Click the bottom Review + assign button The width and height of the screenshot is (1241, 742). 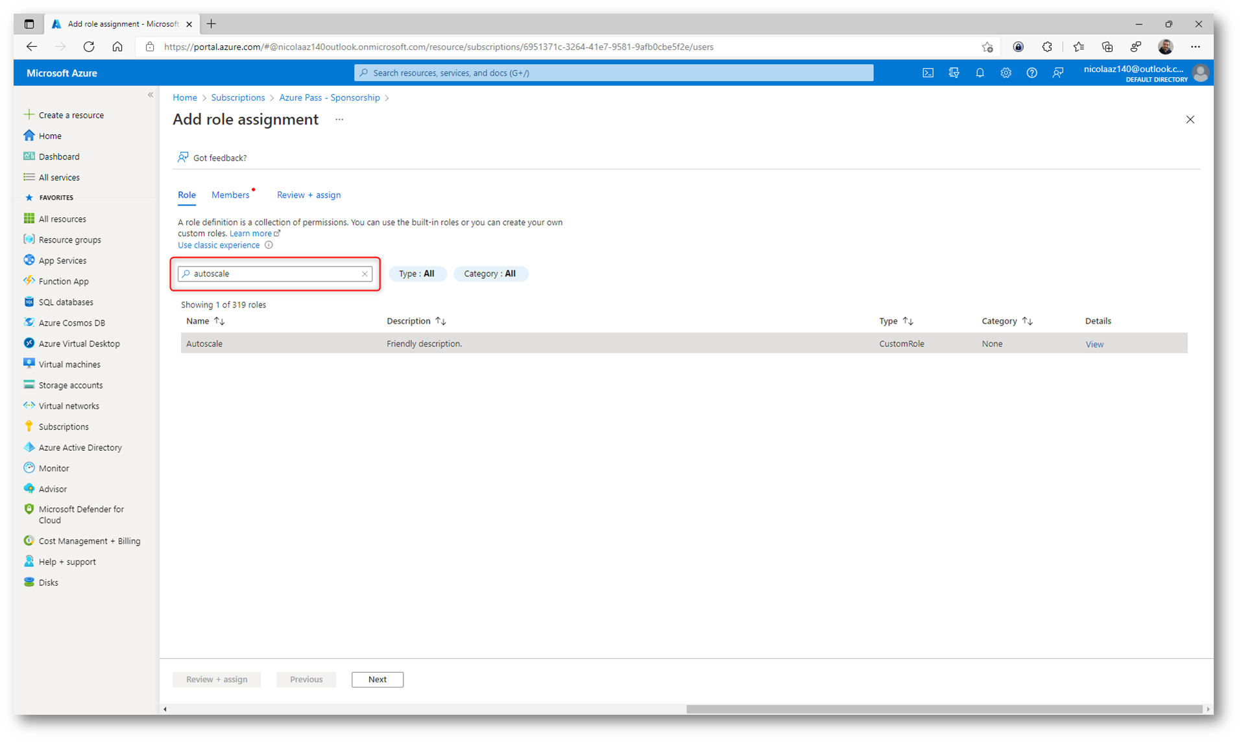pos(217,679)
